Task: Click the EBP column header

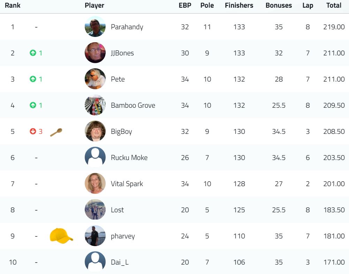Action: (x=185, y=5)
